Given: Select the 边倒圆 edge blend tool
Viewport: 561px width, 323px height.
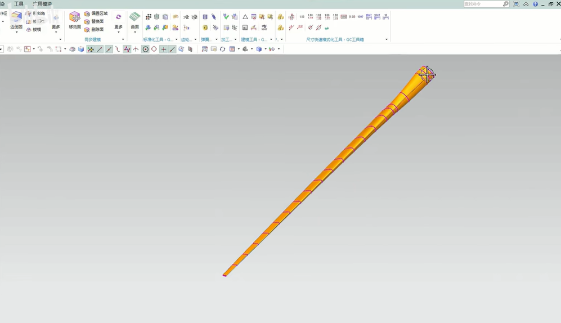Looking at the screenshot, I should pos(16,20).
